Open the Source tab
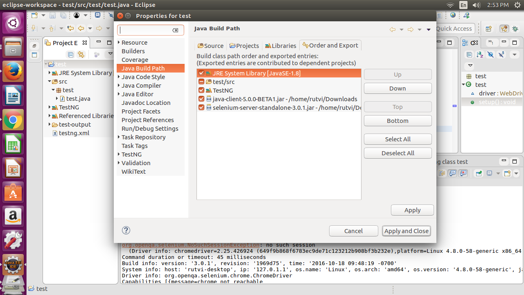Viewport: 524px width, 295px height. pos(210,45)
